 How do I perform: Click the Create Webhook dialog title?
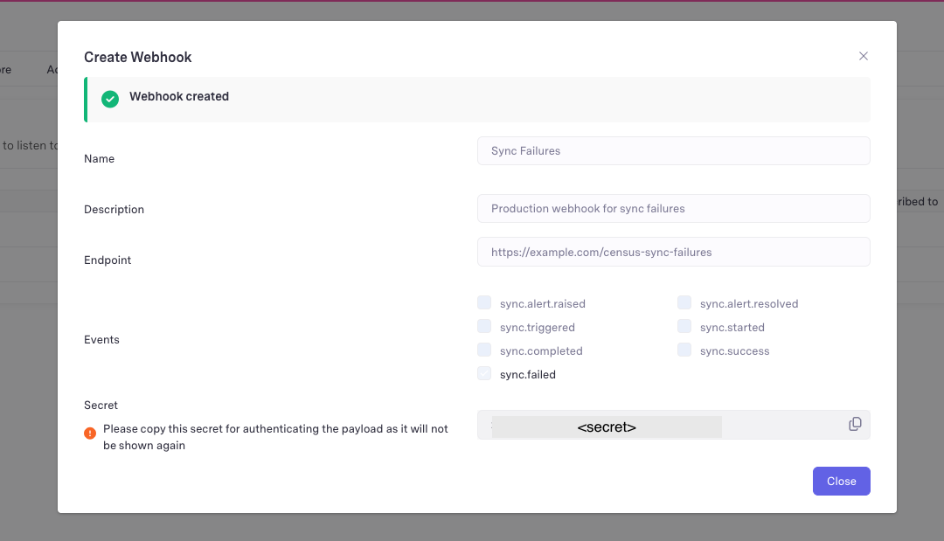tap(138, 57)
